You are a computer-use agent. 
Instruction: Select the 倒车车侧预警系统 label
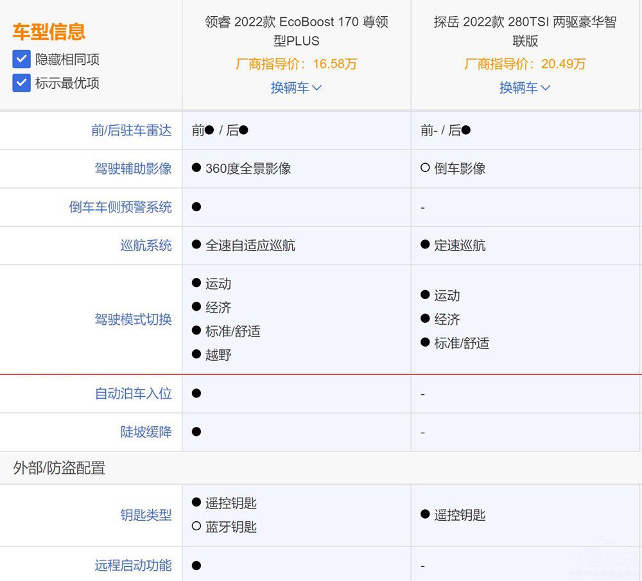click(121, 207)
